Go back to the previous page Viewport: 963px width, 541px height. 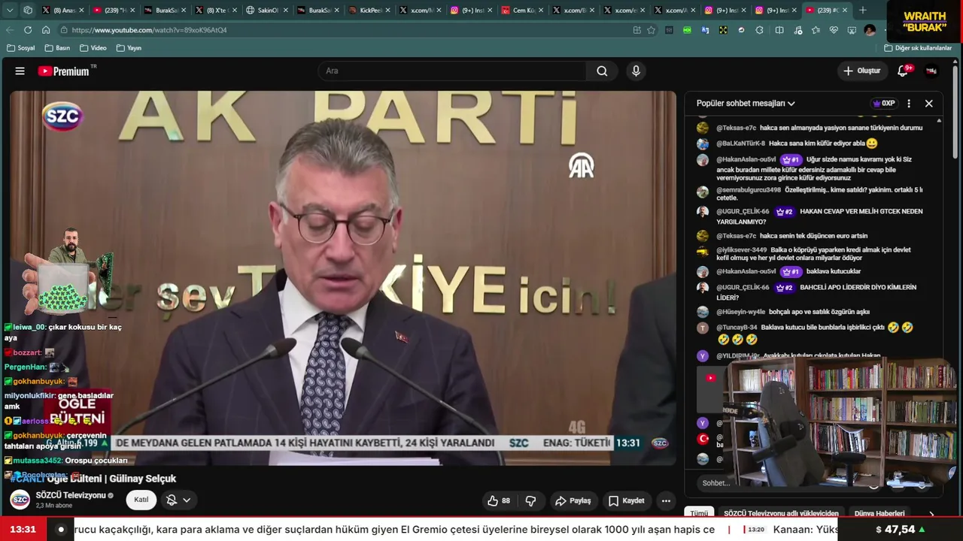pos(10,30)
